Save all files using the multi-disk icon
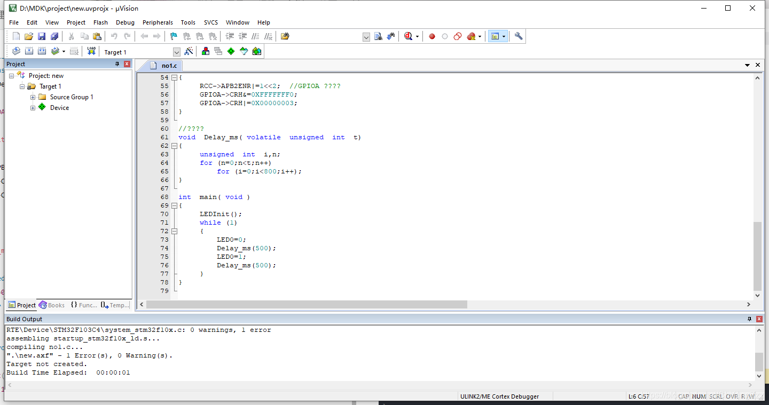The image size is (769, 405). point(54,36)
